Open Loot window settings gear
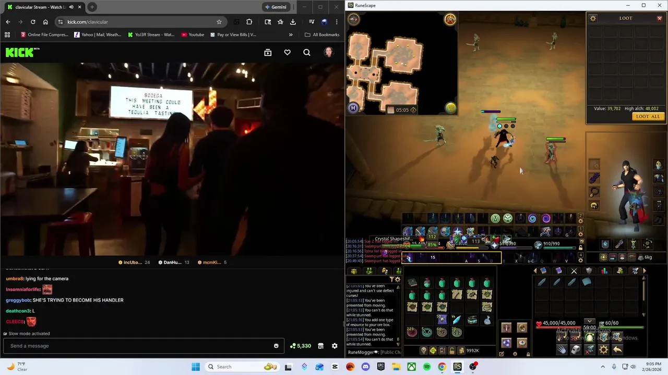 coord(593,18)
